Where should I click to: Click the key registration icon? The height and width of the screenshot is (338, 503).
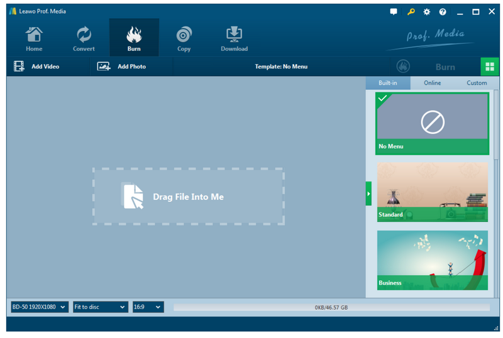[x=411, y=12]
